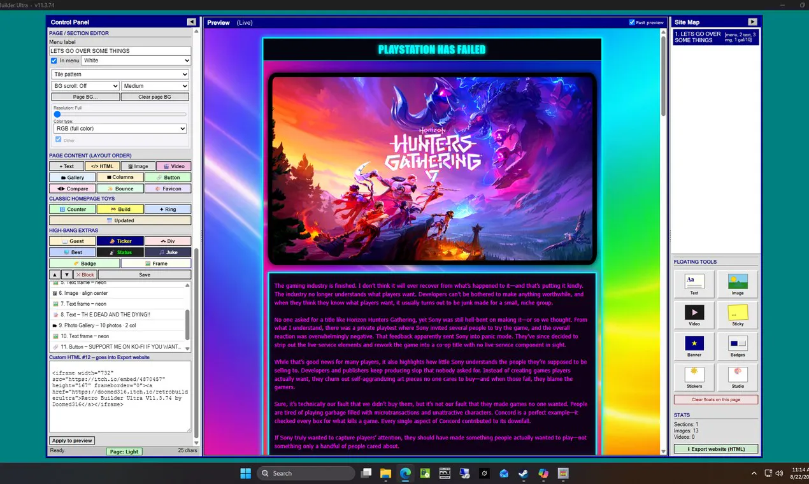The height and width of the screenshot is (484, 809).
Task: Open Copilot from the taskbar
Action: click(543, 473)
